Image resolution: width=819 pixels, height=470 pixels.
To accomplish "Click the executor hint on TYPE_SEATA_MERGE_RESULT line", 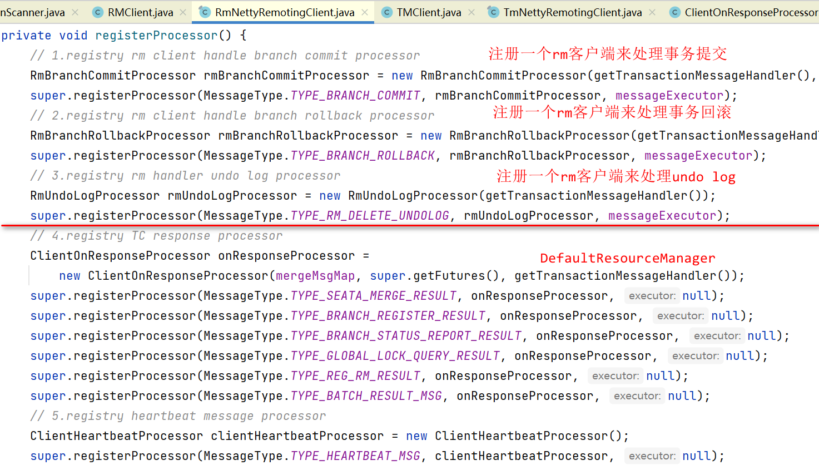I will click(652, 296).
